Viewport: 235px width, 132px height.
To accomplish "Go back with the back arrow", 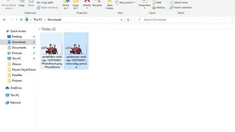I will (4, 19).
